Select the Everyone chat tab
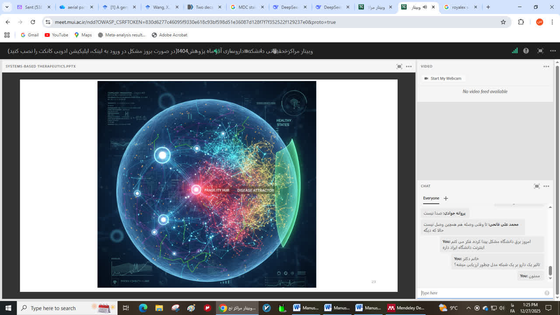 click(431, 198)
